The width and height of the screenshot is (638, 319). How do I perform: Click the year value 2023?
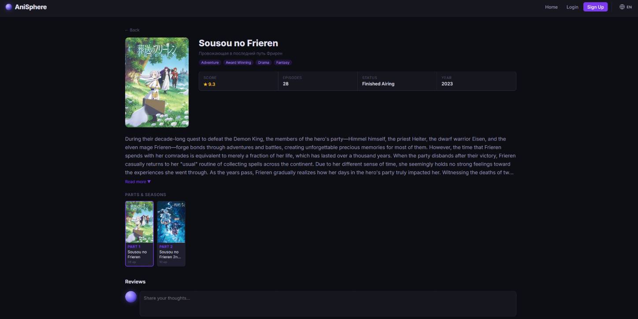(447, 84)
